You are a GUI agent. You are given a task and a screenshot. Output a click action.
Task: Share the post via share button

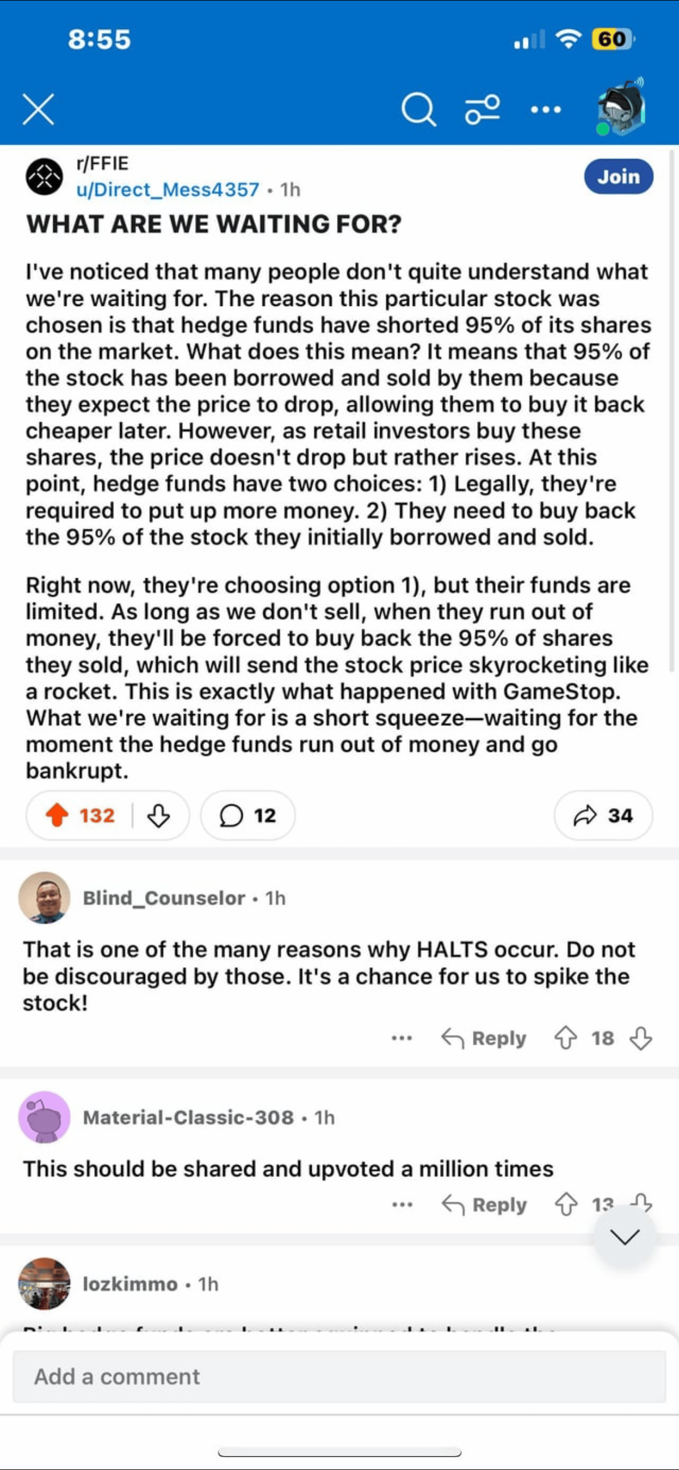(603, 815)
